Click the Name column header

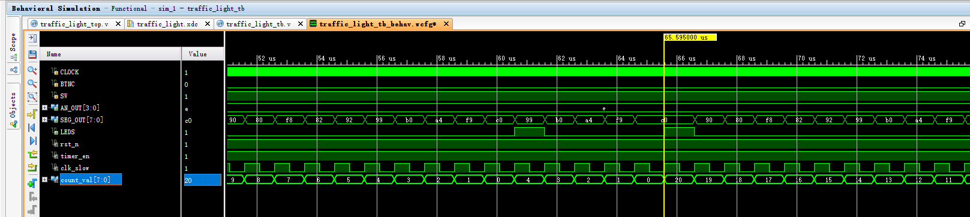110,54
